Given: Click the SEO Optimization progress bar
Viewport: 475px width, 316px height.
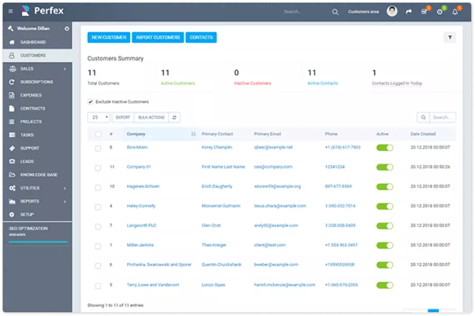Looking at the screenshot, I should tap(38, 242).
